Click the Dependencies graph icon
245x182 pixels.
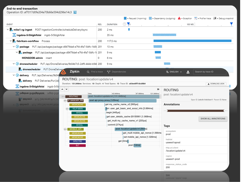pos(109,72)
